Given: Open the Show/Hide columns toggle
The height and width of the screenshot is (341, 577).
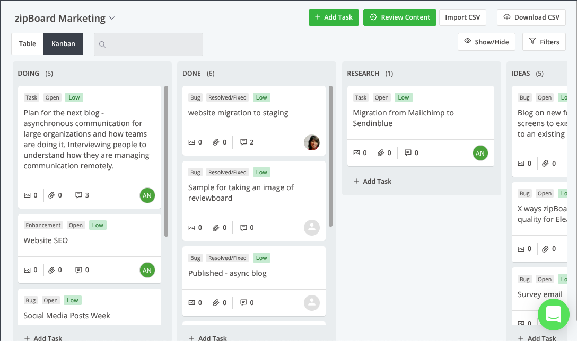Looking at the screenshot, I should (x=486, y=42).
